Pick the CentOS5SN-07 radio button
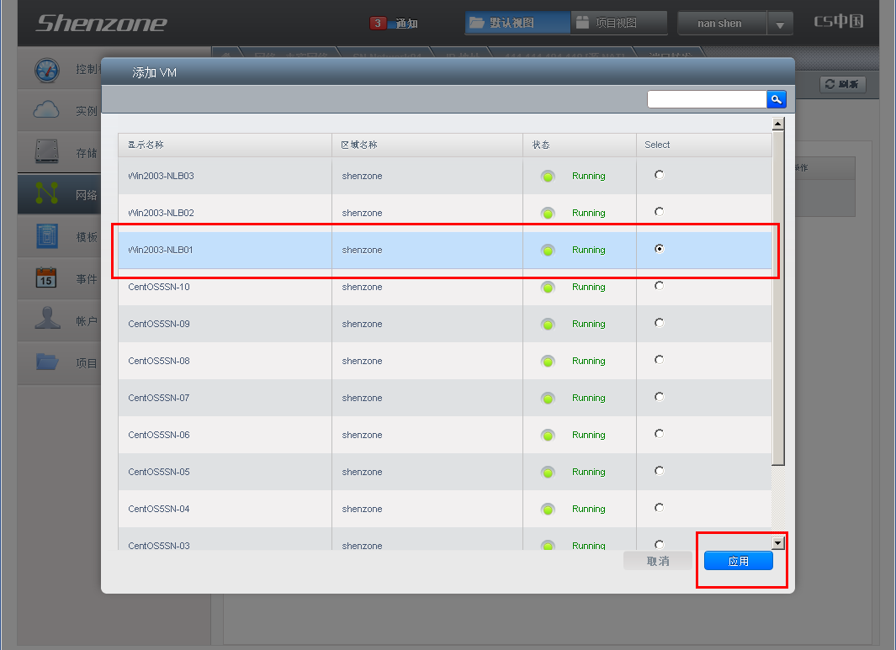 (659, 397)
